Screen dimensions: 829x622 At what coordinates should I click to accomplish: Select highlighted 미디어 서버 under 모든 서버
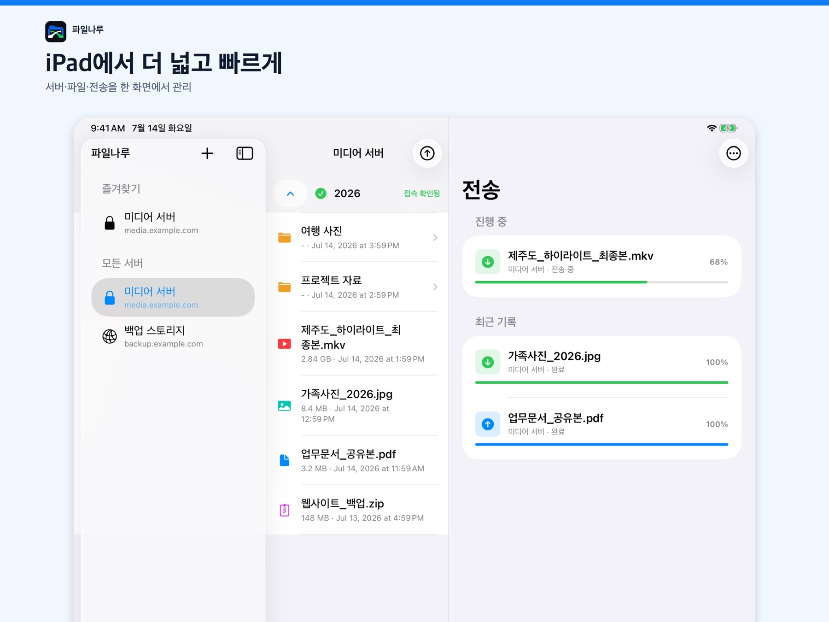(173, 297)
